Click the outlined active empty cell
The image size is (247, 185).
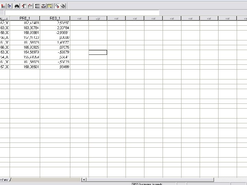98,52
